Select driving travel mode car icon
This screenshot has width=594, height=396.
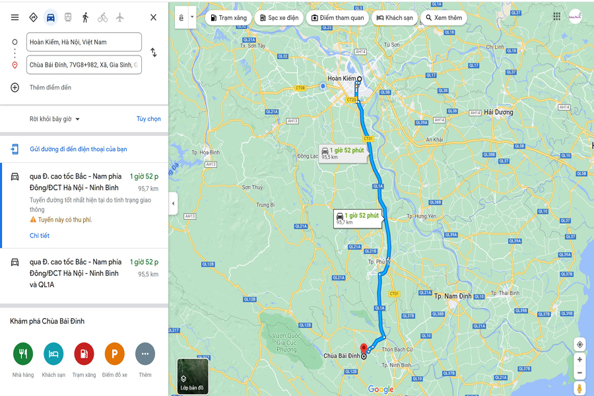[50, 17]
